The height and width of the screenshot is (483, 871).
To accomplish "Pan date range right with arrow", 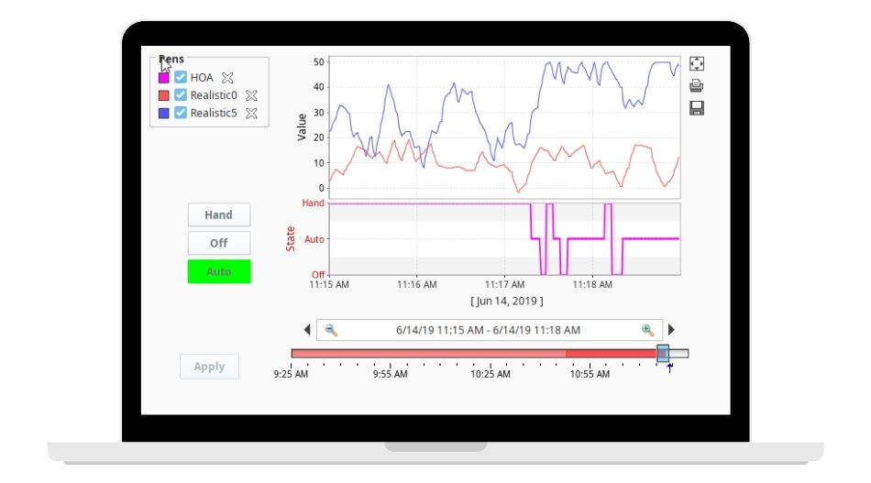I will click(x=671, y=330).
